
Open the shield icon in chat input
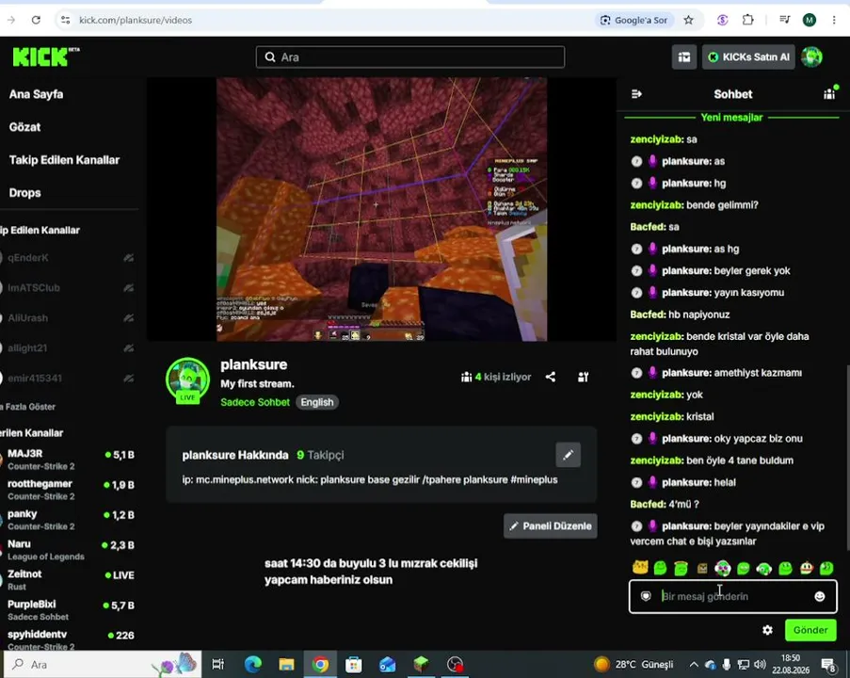pos(646,597)
